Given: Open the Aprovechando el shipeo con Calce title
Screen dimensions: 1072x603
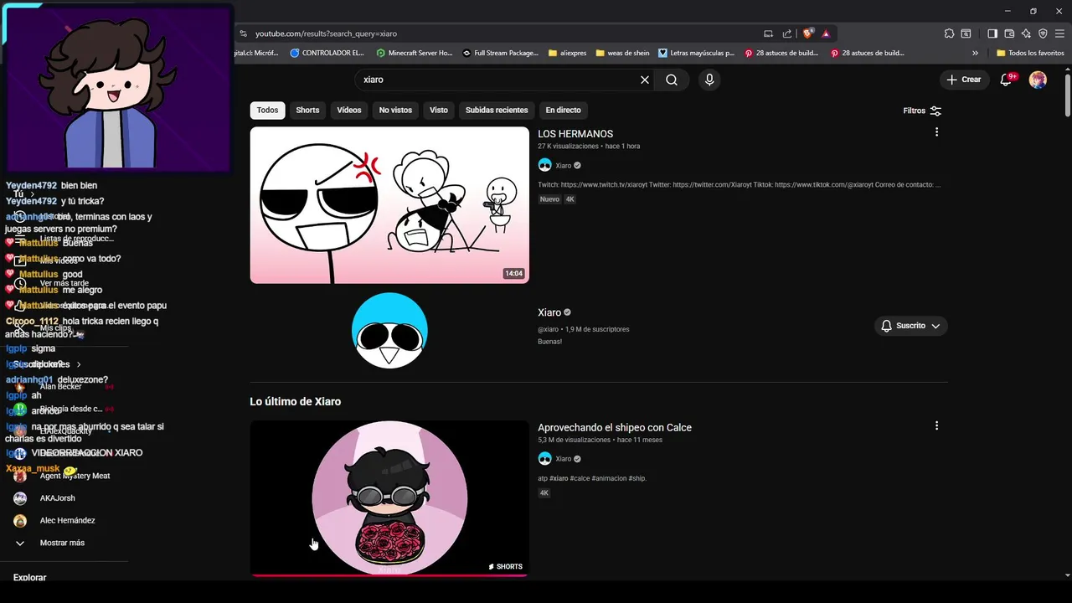Looking at the screenshot, I should (x=615, y=427).
